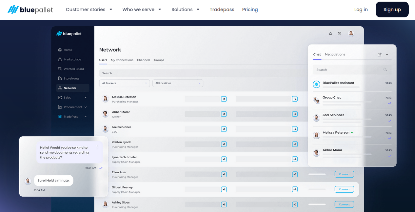Open the Customer stories dropdown menu

89,10
